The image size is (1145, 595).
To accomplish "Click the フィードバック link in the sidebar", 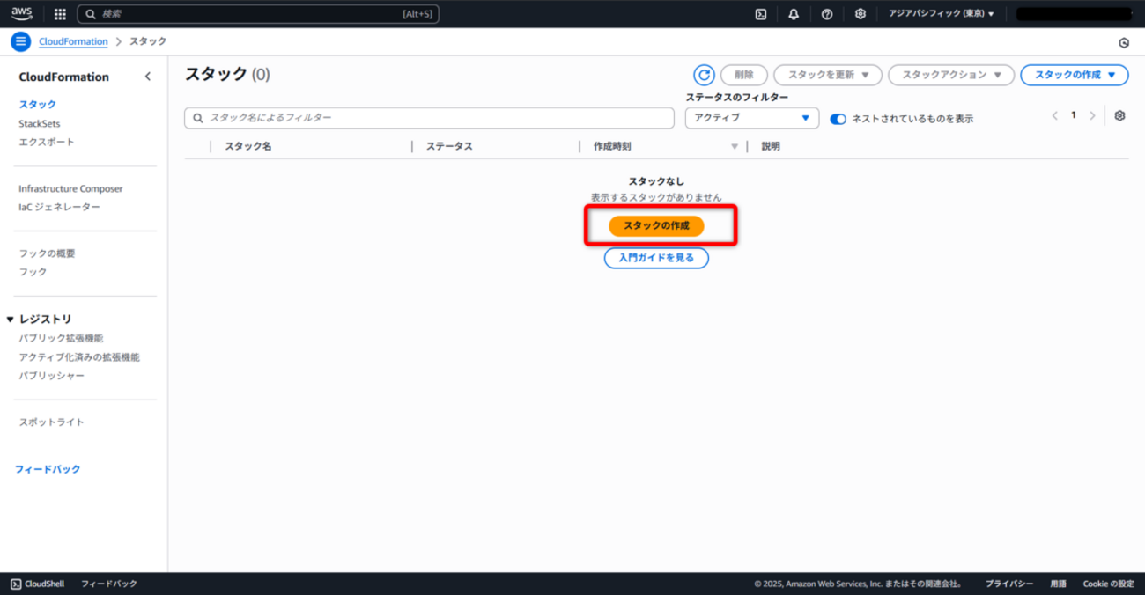I will tap(48, 469).
